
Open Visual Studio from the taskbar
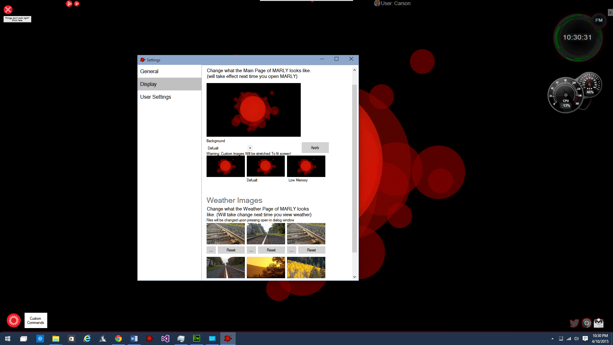coord(165,339)
